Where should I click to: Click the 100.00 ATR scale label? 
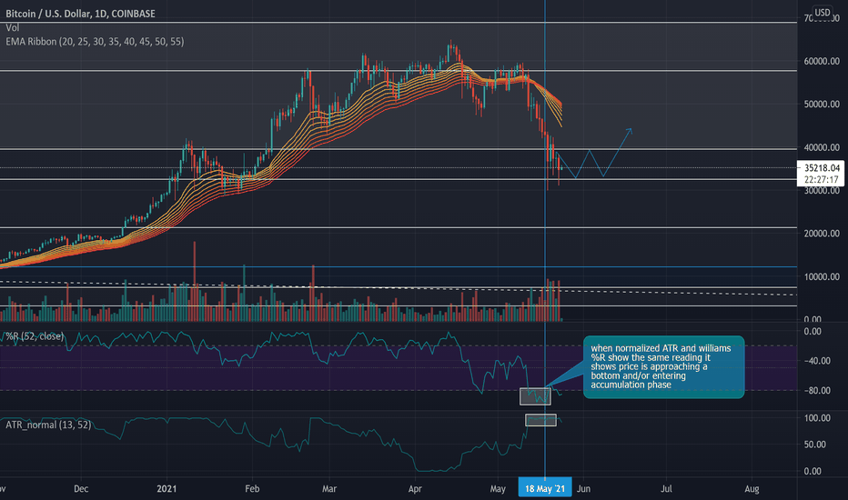pyautogui.click(x=817, y=418)
